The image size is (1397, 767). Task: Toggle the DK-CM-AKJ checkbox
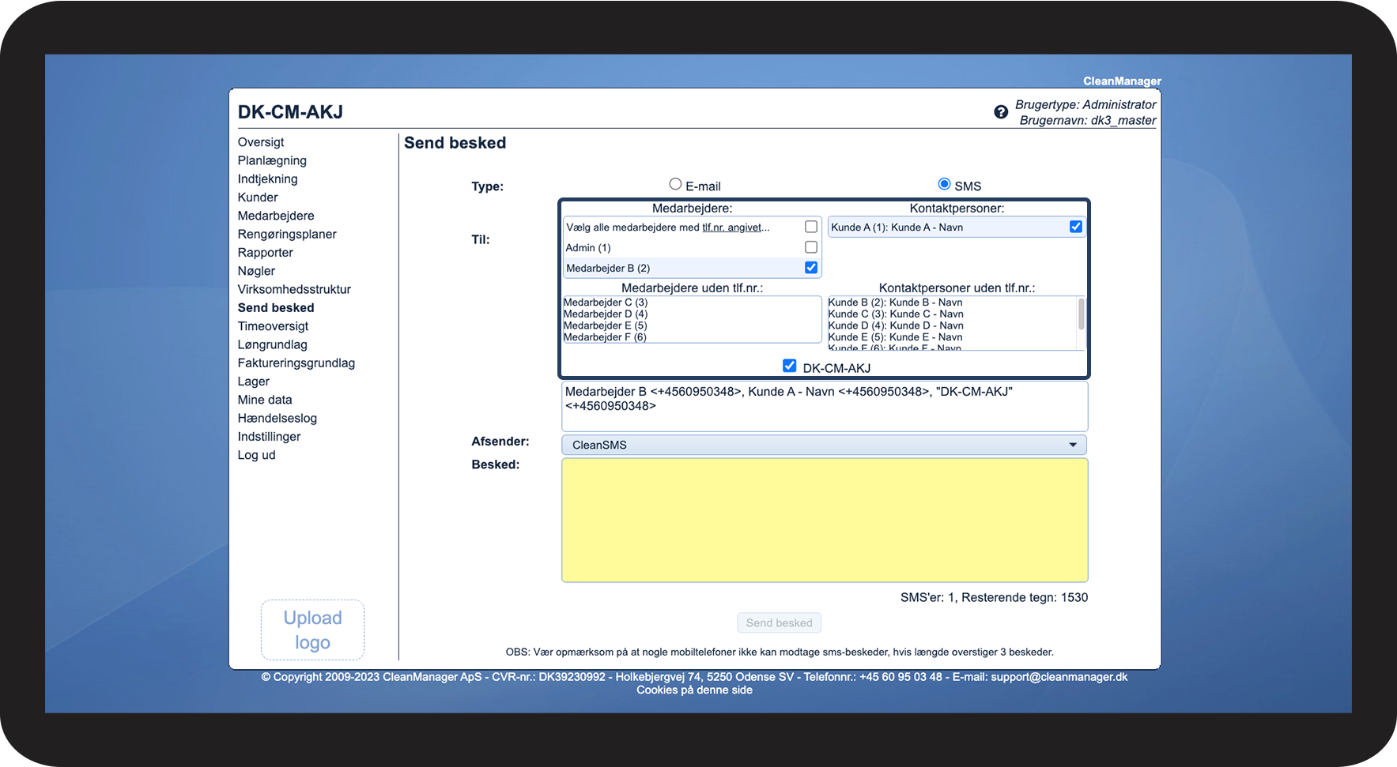(x=789, y=366)
